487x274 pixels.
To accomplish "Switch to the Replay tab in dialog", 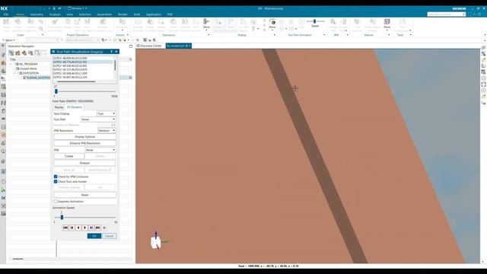I will click(59, 107).
